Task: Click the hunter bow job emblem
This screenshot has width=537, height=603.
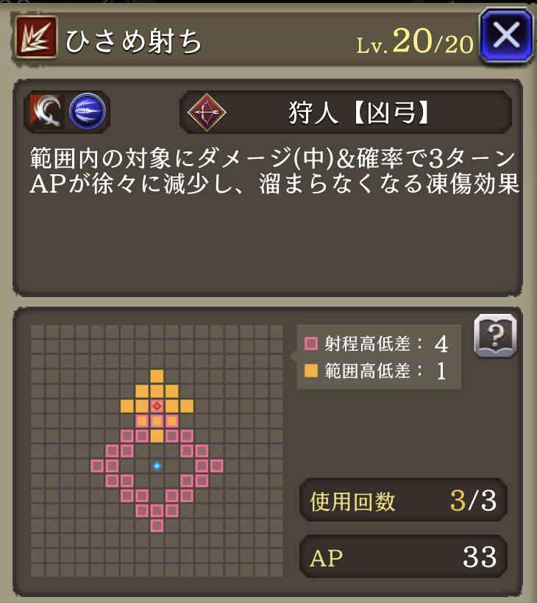Action: click(x=207, y=113)
